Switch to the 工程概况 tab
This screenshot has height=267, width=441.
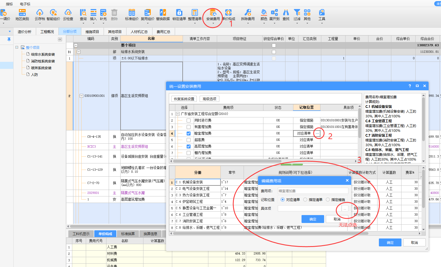pos(47,32)
